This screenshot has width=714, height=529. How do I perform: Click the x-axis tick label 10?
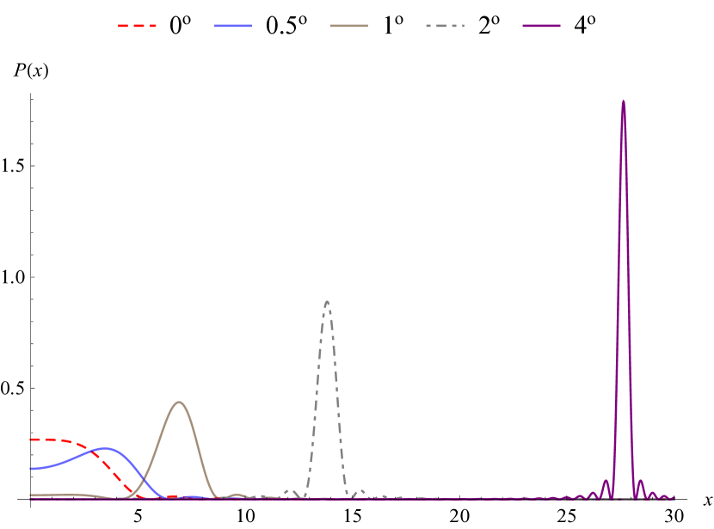(x=245, y=516)
